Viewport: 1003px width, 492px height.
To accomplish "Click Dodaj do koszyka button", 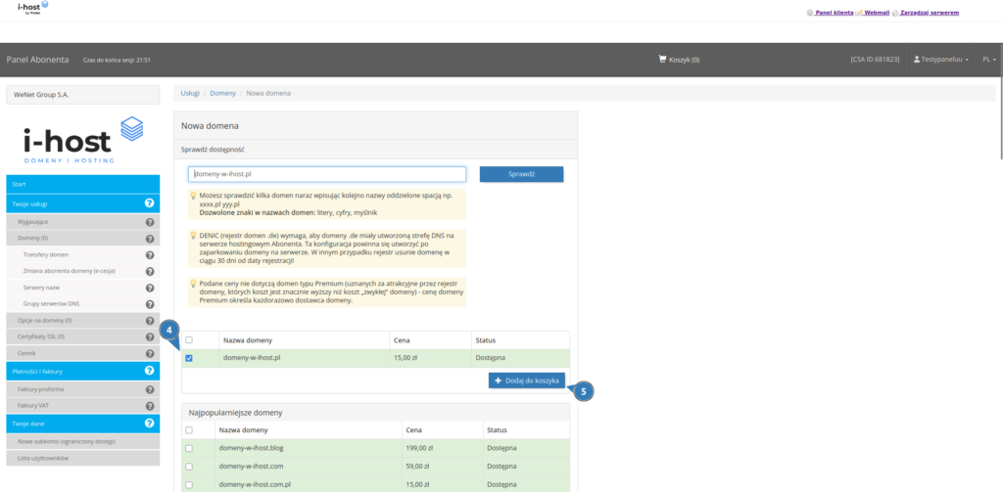I will click(526, 380).
